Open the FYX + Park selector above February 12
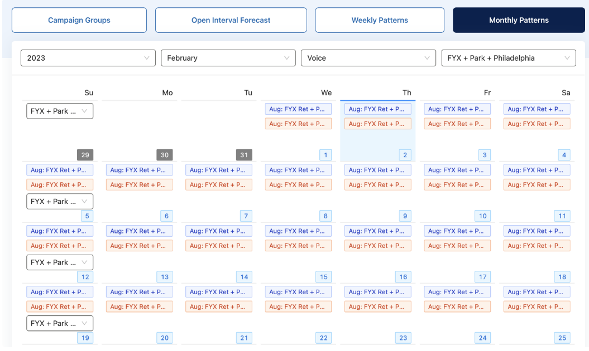Viewport: 589px width, 351px height. point(59,262)
